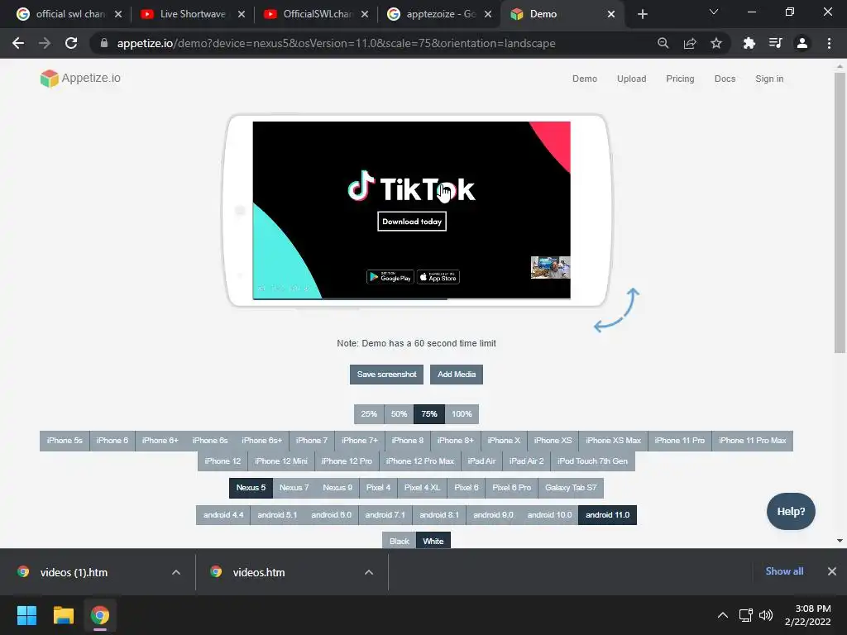Bookmark this page with the star
Image resolution: width=847 pixels, height=635 pixels.
[x=716, y=43]
